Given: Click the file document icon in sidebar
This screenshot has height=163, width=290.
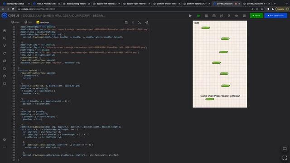Looking at the screenshot, I should pyautogui.click(x=5, y=68).
